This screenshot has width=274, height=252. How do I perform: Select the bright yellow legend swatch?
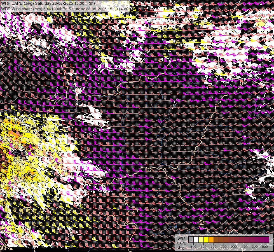206,239
